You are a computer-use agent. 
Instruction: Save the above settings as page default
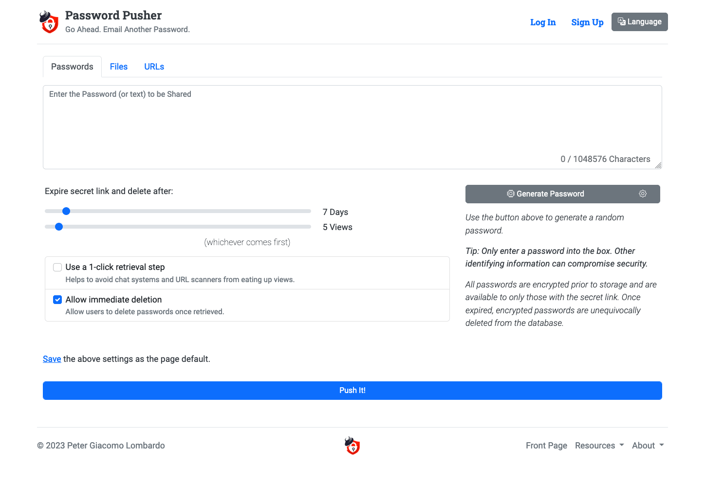point(52,359)
